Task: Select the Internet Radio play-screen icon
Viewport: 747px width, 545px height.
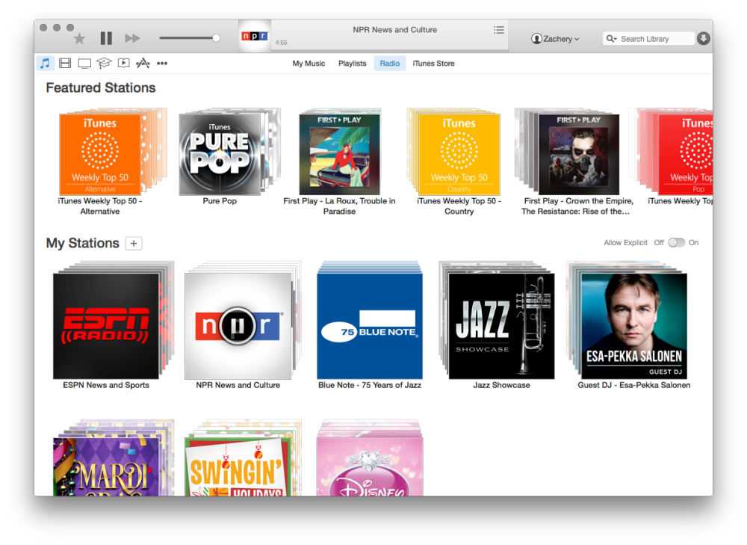Action: pyautogui.click(x=123, y=63)
